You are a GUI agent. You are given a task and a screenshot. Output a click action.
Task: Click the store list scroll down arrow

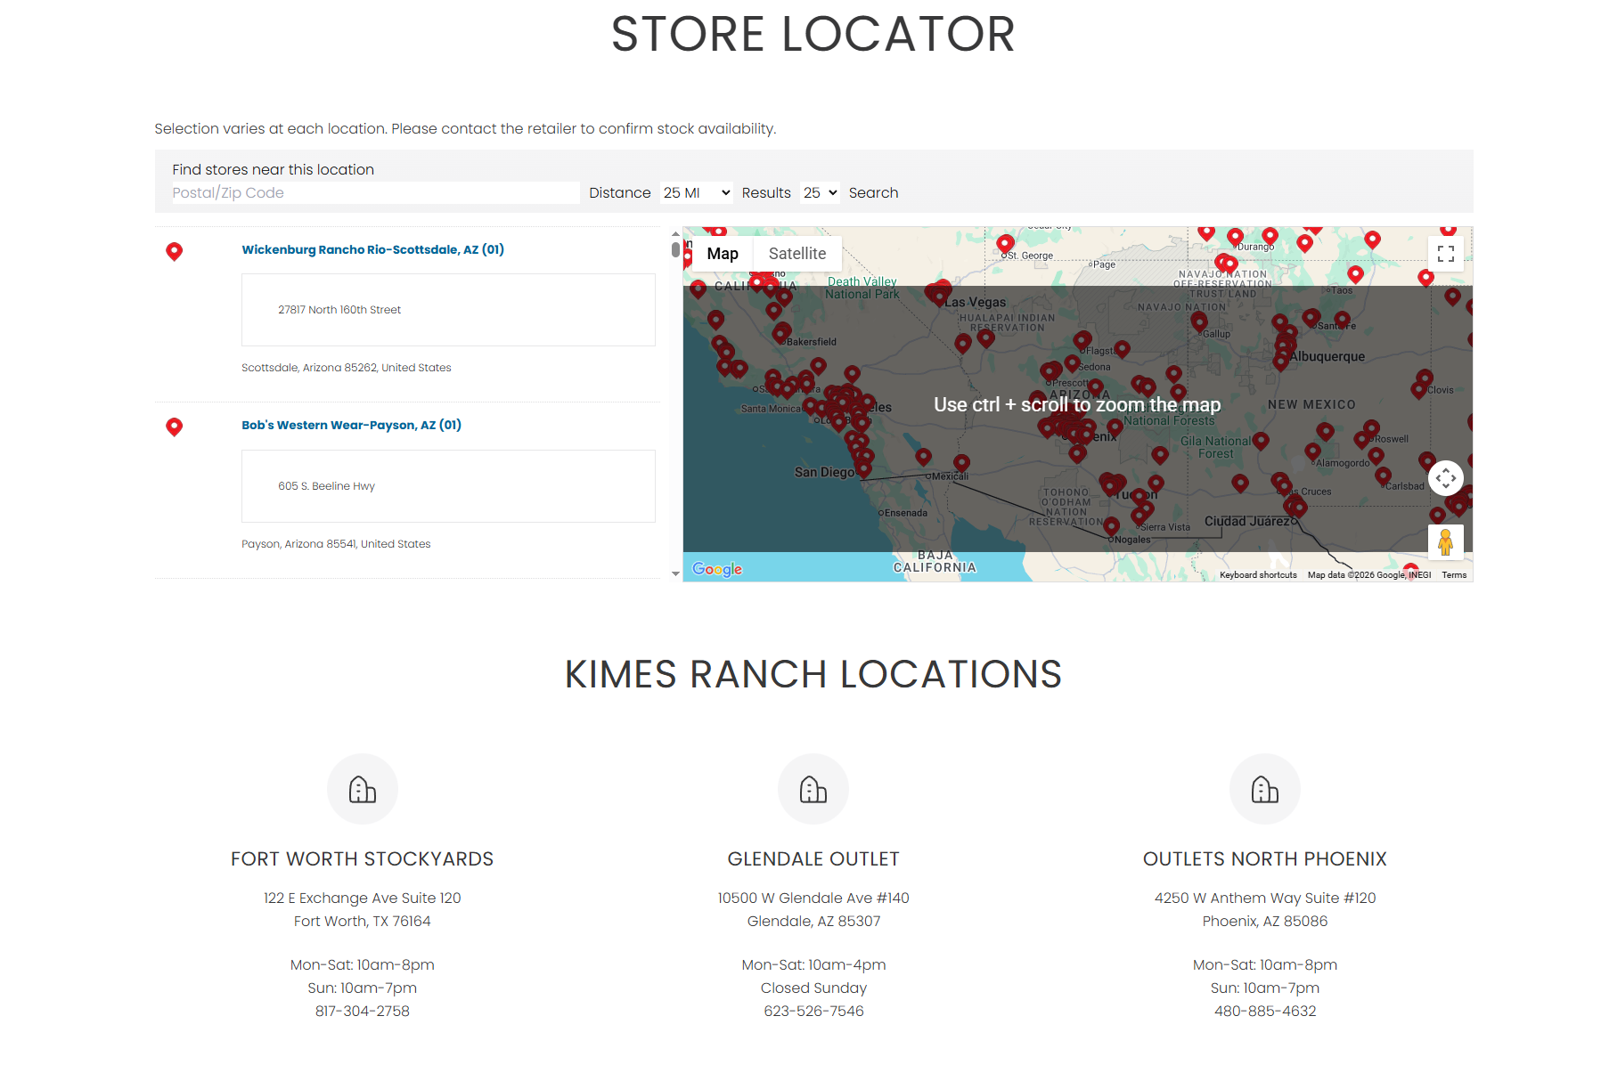click(x=675, y=574)
